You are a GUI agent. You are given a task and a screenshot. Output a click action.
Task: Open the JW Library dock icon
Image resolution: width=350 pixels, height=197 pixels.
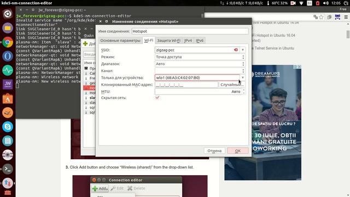coord(8,84)
